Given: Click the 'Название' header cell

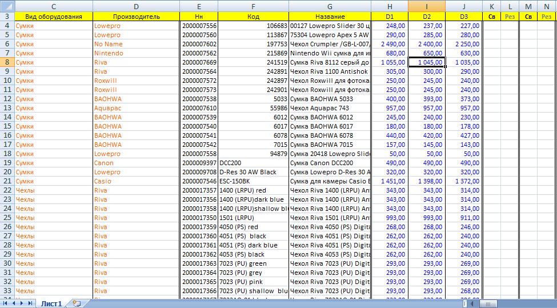Looking at the screenshot, I should point(330,17).
